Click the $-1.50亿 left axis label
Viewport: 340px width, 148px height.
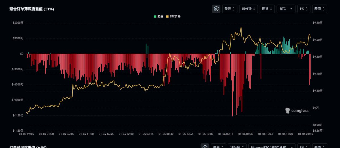point(18,130)
